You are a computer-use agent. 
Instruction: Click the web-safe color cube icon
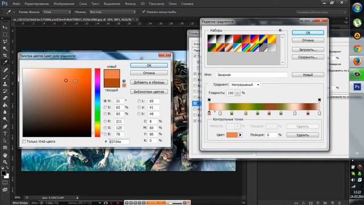(124, 81)
